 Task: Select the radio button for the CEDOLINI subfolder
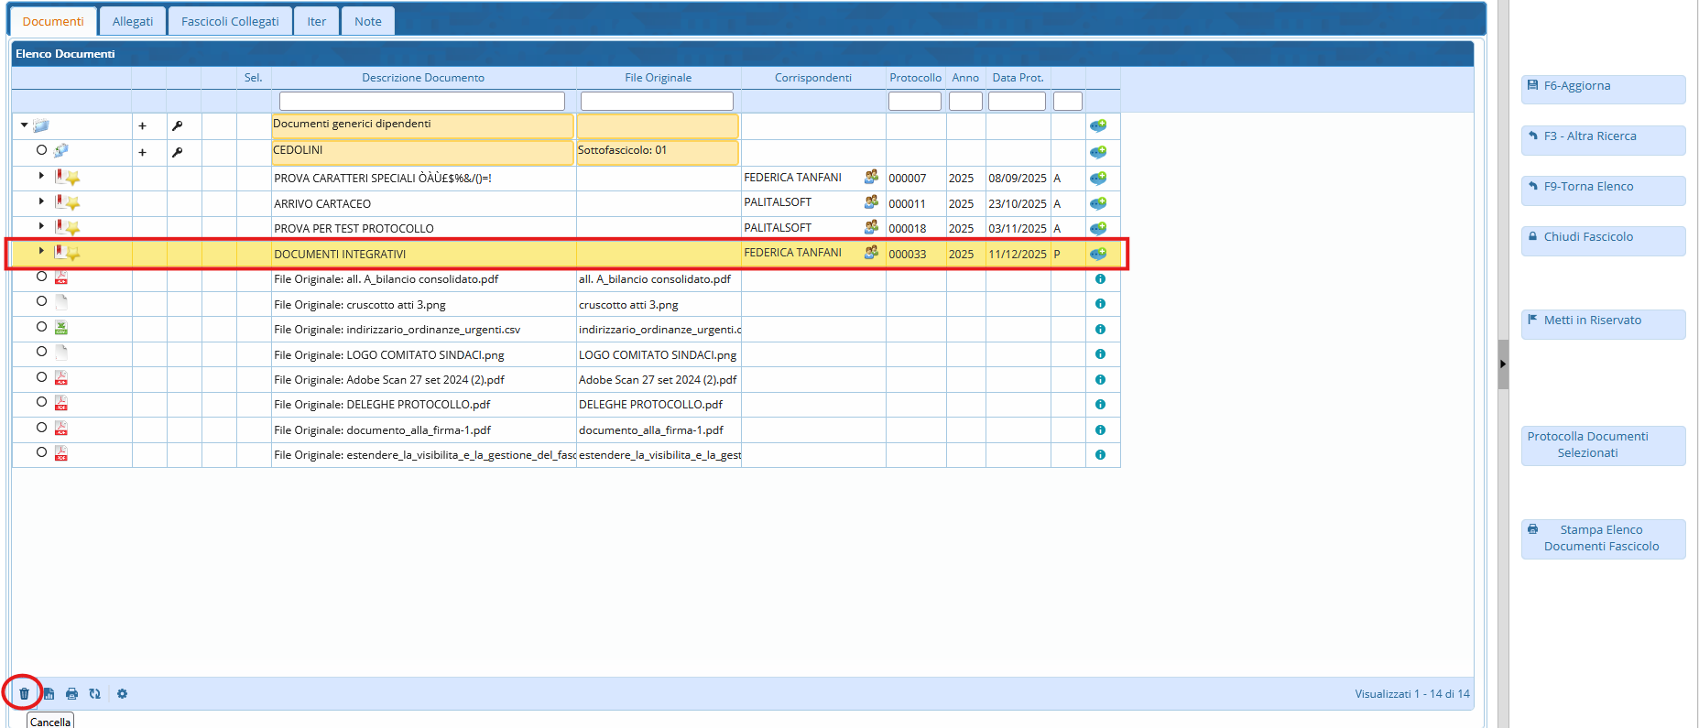pyautogui.click(x=41, y=150)
